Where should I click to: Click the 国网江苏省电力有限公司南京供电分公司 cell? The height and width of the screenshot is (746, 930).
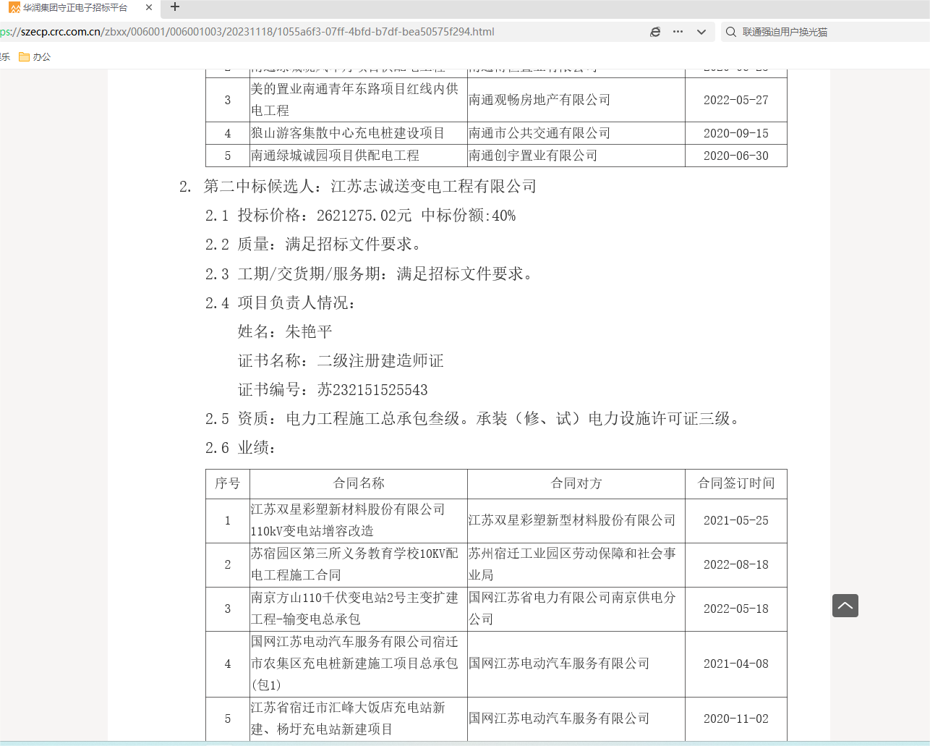click(572, 609)
